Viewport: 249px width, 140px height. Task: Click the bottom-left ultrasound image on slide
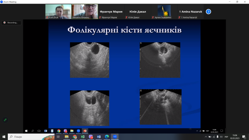coord(89,108)
